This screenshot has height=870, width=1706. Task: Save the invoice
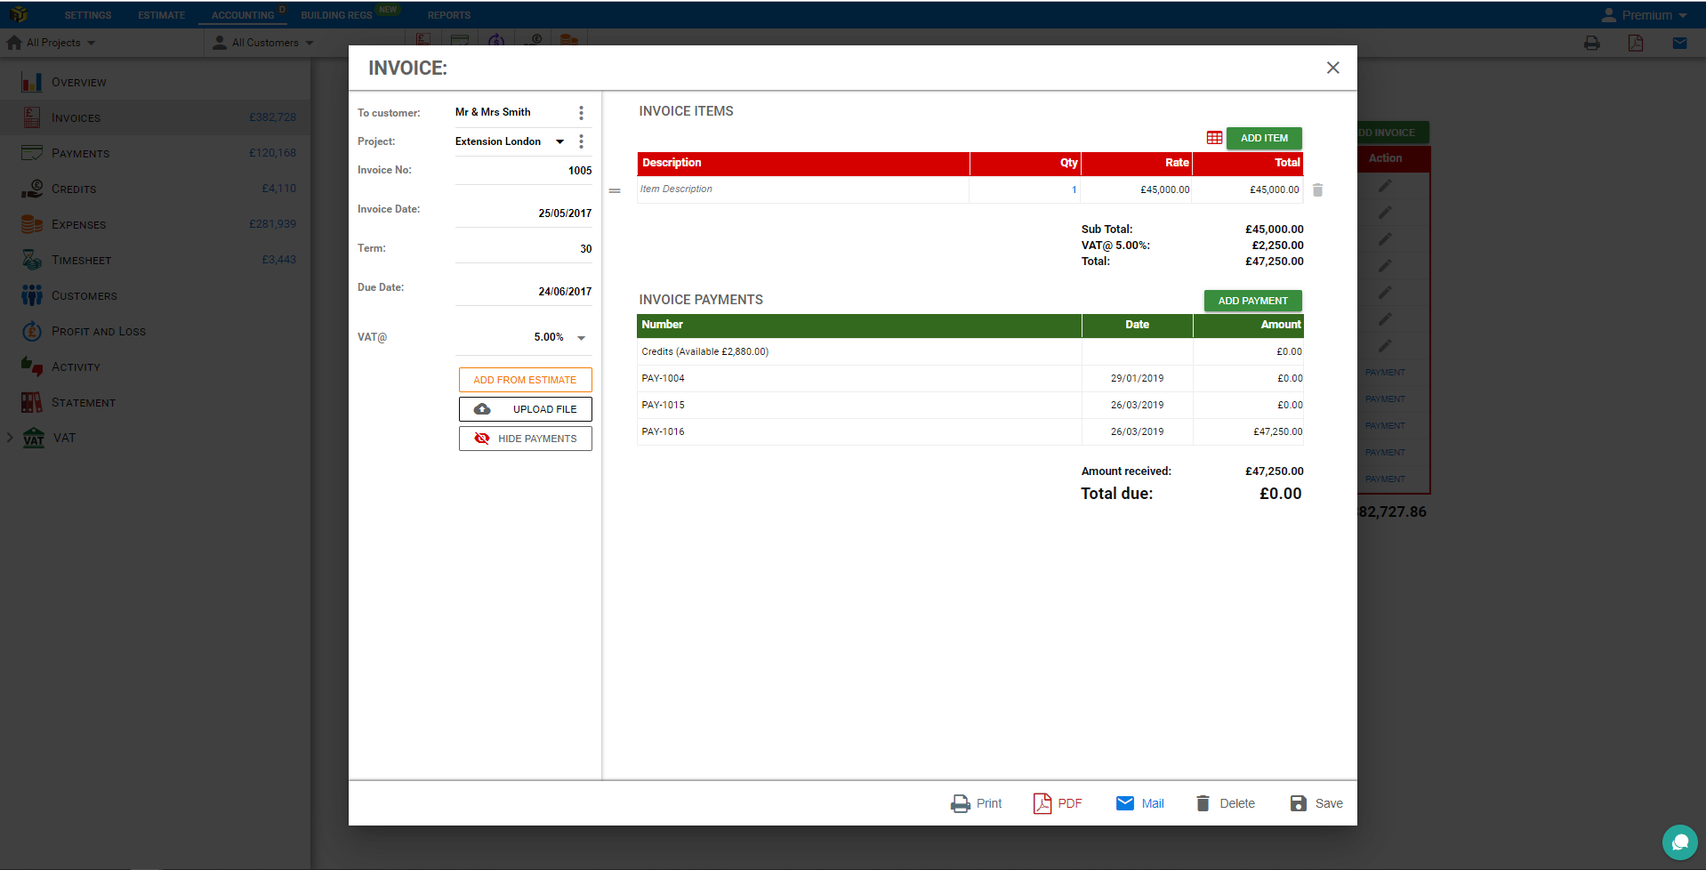click(1316, 803)
